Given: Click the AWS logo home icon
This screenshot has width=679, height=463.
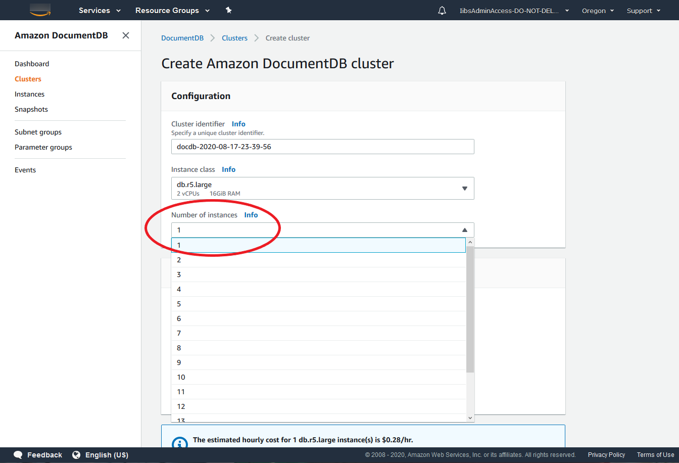Looking at the screenshot, I should point(40,10).
